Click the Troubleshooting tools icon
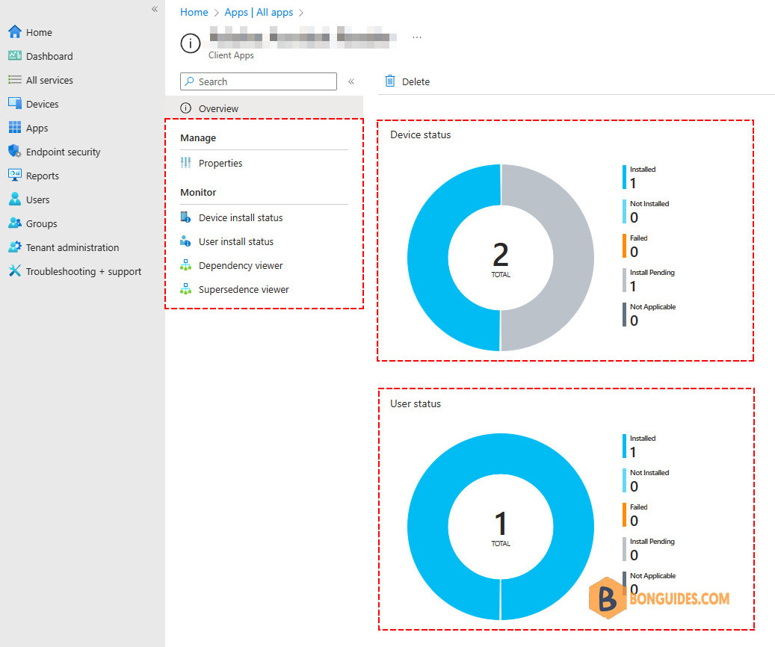Image resolution: width=775 pixels, height=647 pixels. click(15, 271)
